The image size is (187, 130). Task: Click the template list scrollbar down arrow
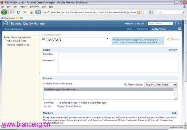175,98
